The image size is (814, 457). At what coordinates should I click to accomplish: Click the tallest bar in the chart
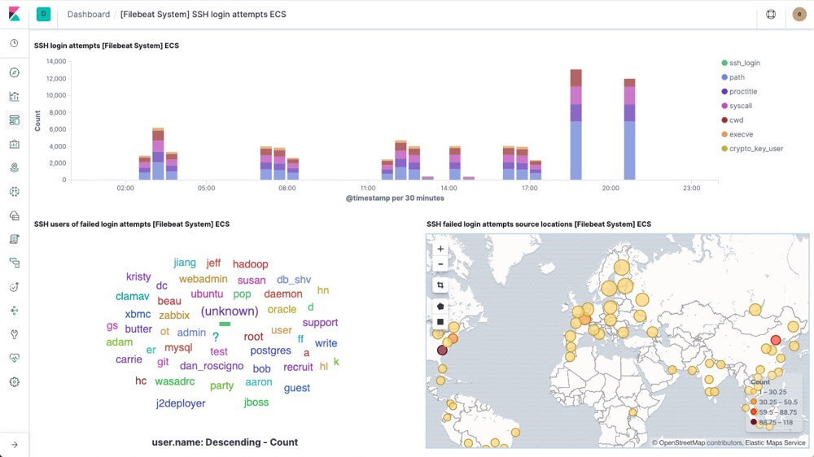tap(575, 124)
